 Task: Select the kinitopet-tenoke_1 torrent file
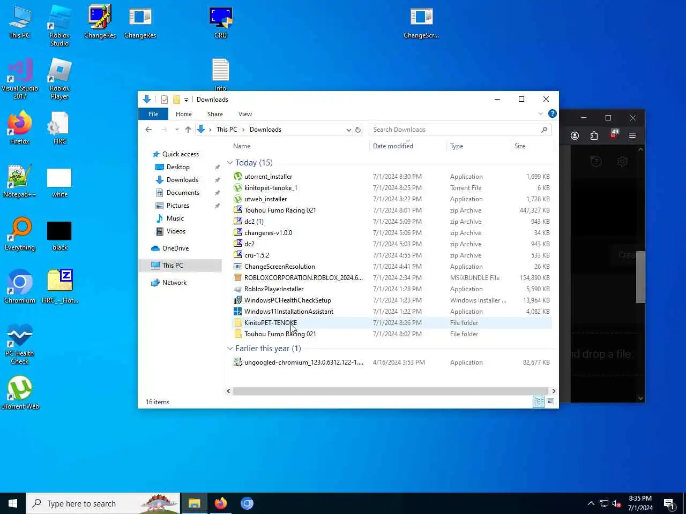coord(271,188)
